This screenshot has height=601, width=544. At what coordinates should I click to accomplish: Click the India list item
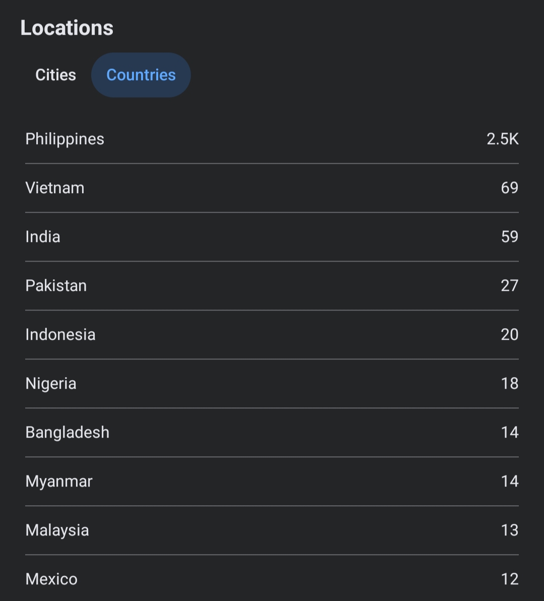click(x=272, y=237)
